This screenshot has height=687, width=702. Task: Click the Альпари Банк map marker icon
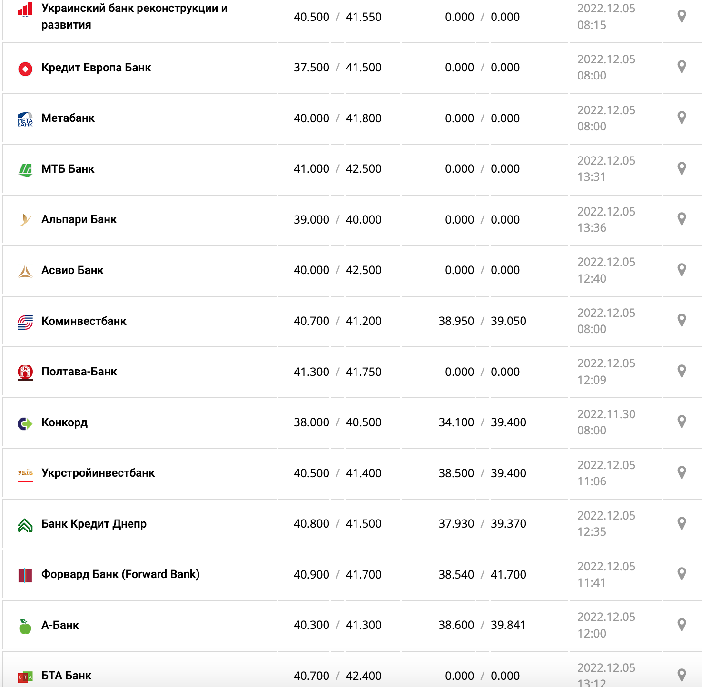point(682,219)
